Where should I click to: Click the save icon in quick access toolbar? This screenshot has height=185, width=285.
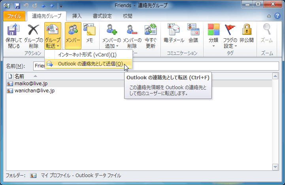tap(17, 6)
